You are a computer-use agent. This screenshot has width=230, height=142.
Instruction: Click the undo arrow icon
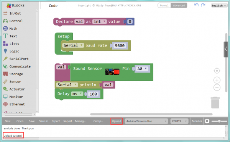(x=196, y=5)
